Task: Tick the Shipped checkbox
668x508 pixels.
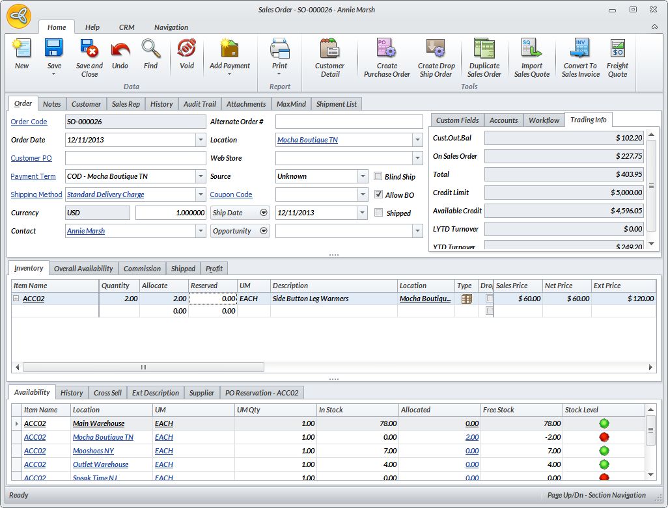Action: 379,213
